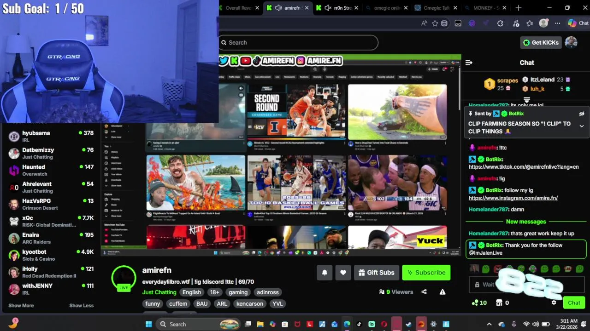Mute audio on amirefn tab speaker icon
The image size is (590, 331).
point(278,8)
